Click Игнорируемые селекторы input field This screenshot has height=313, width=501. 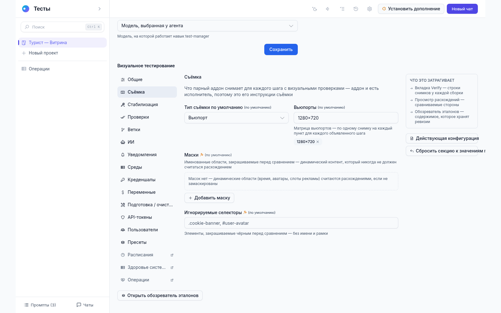[x=291, y=223]
